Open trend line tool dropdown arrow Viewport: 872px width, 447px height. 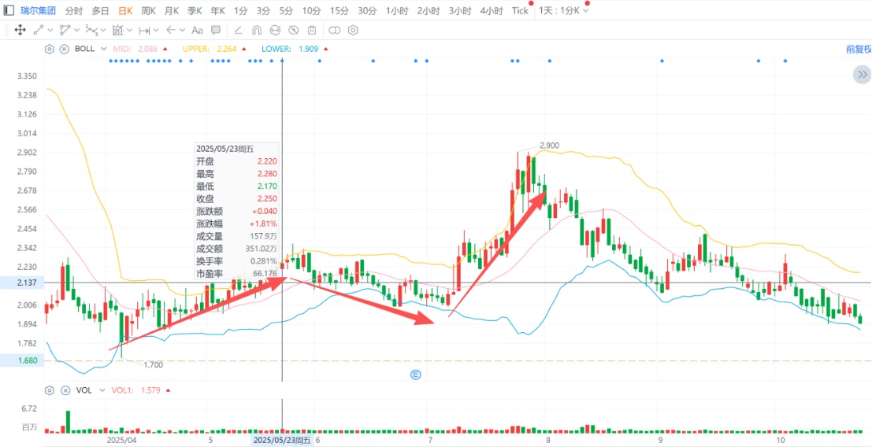(50, 30)
